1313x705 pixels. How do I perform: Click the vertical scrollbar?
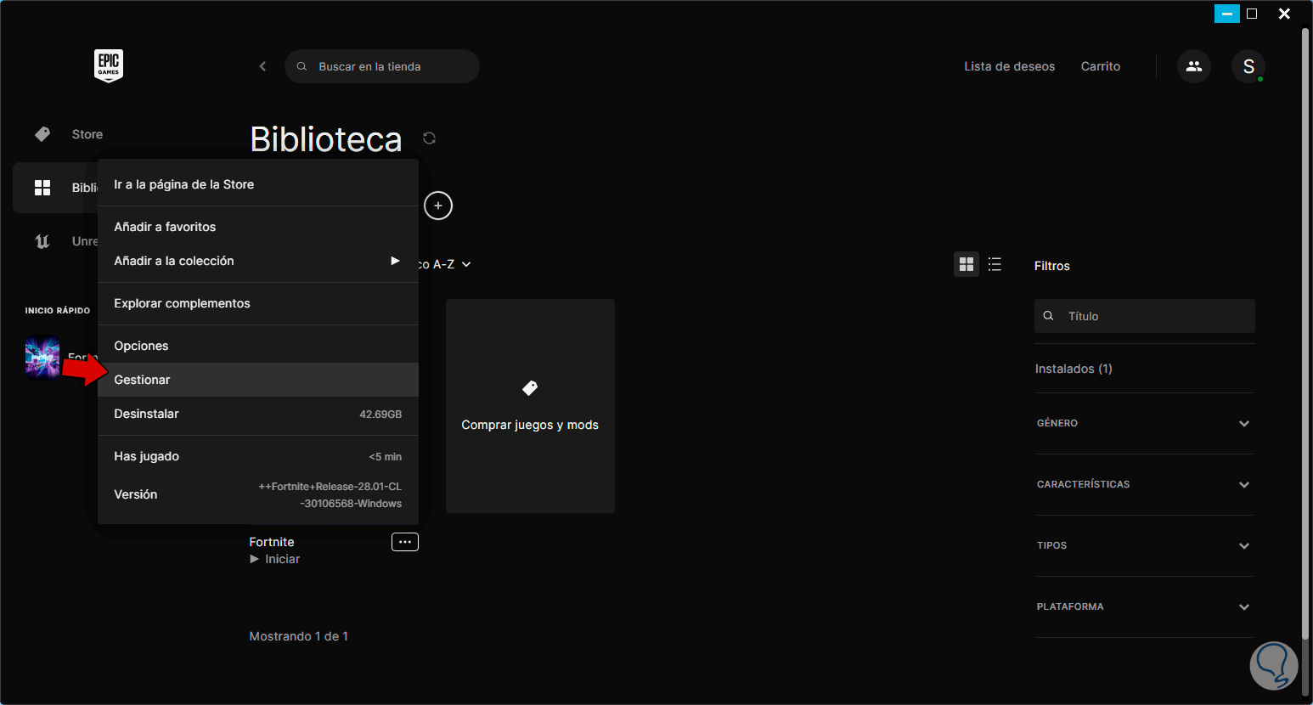[x=1305, y=333]
